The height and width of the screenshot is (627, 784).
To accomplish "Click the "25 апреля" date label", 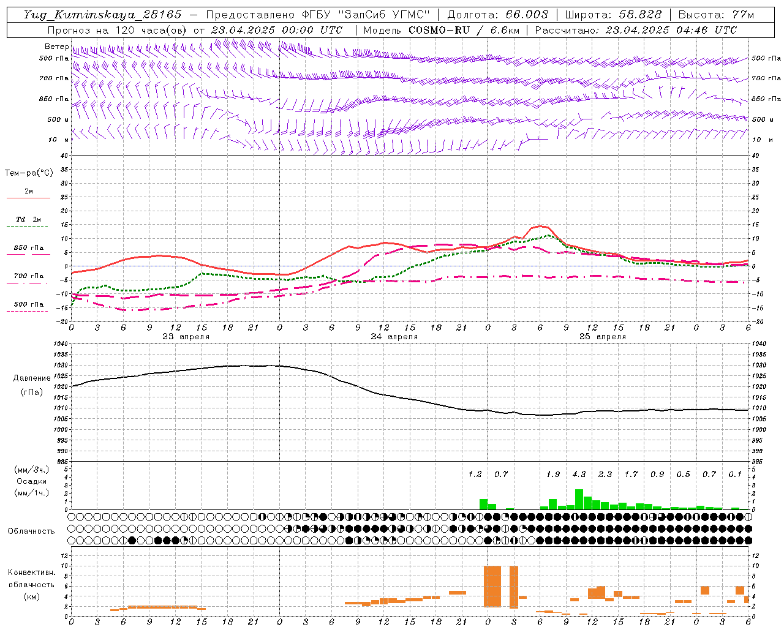I will [602, 337].
